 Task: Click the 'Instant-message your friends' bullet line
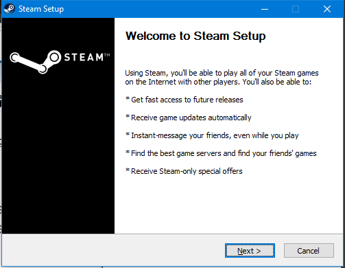212,135
